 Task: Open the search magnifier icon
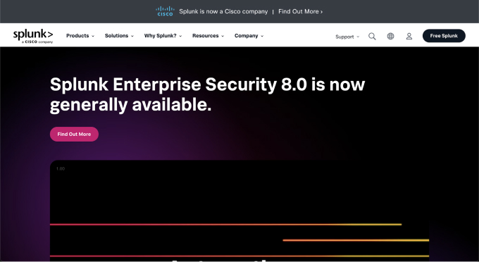(x=372, y=37)
